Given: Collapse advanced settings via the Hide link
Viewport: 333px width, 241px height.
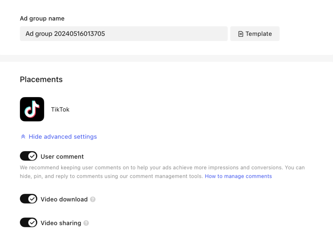Looking at the screenshot, I should click(63, 137).
